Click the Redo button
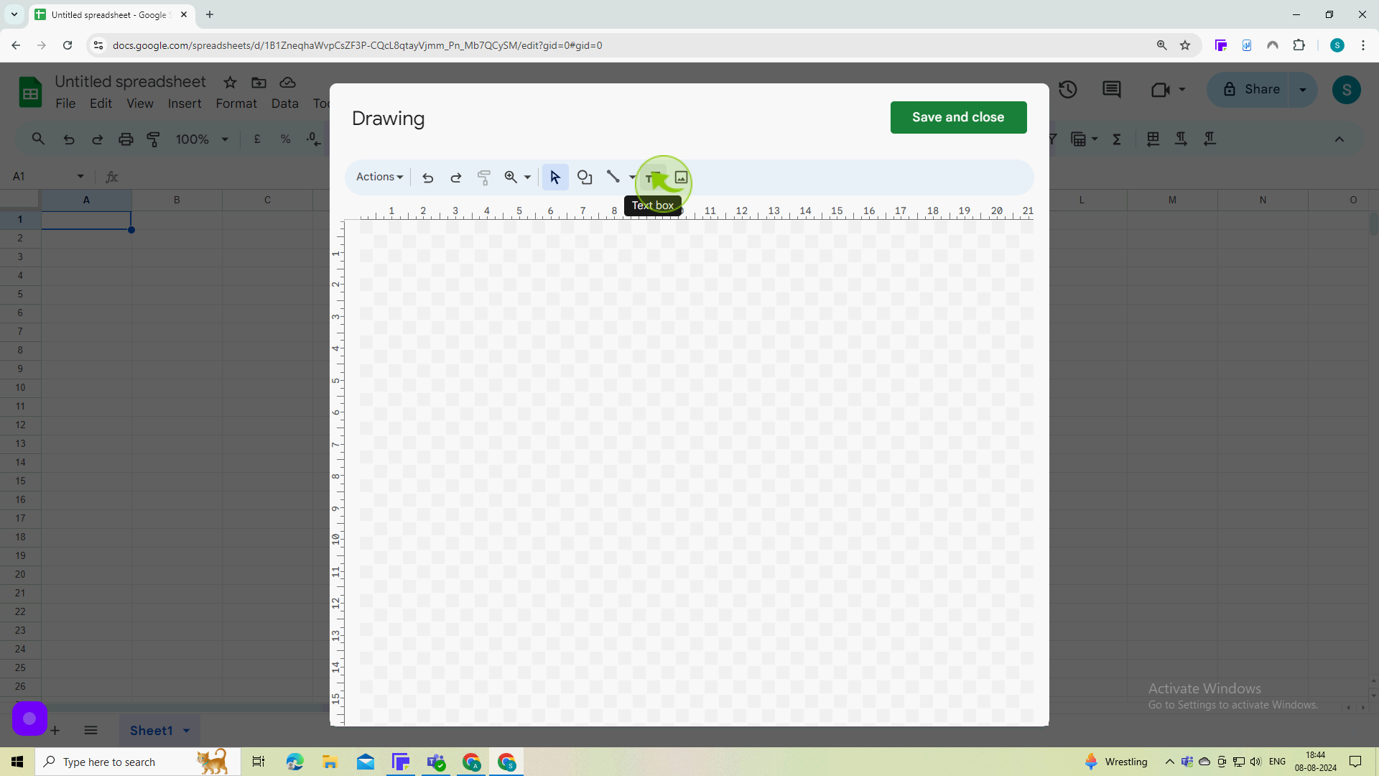 tap(455, 177)
